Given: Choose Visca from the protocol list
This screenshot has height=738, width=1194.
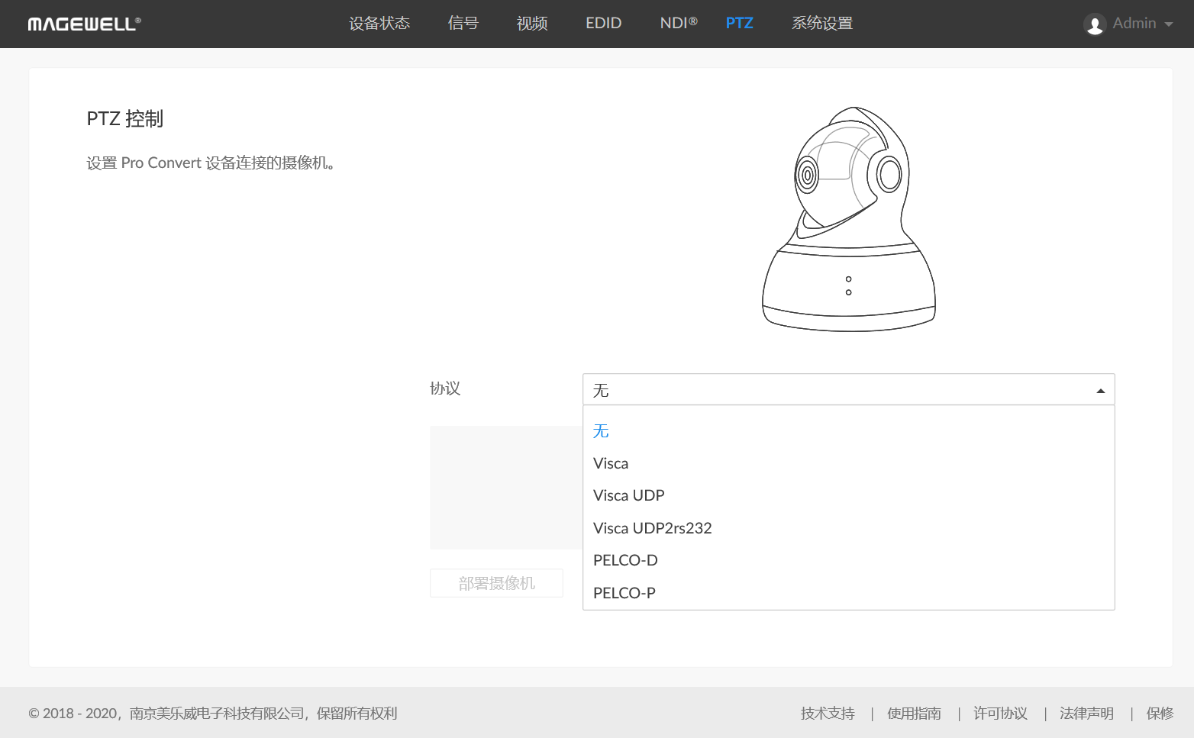Looking at the screenshot, I should point(611,463).
